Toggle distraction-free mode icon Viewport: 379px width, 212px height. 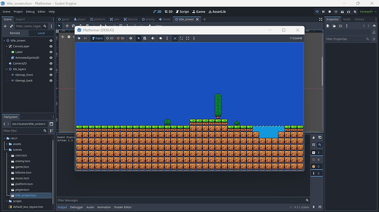coord(321,19)
